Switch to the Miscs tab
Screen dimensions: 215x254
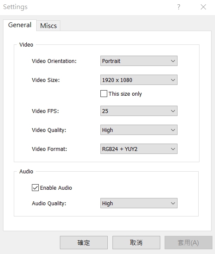point(48,25)
